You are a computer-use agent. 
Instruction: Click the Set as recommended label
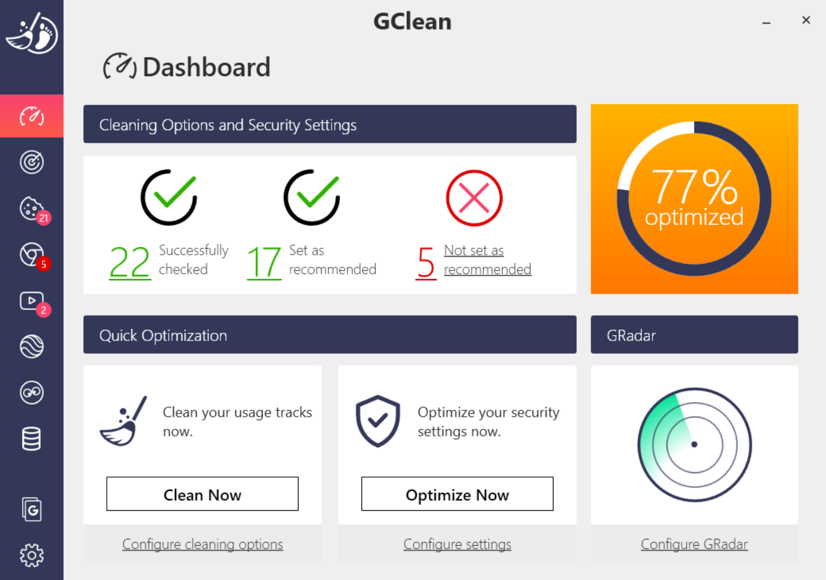click(x=332, y=260)
